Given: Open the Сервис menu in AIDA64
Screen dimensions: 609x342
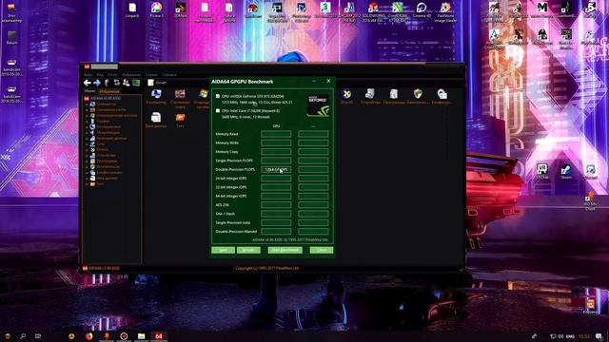Looking at the screenshot, I should (x=151, y=74).
